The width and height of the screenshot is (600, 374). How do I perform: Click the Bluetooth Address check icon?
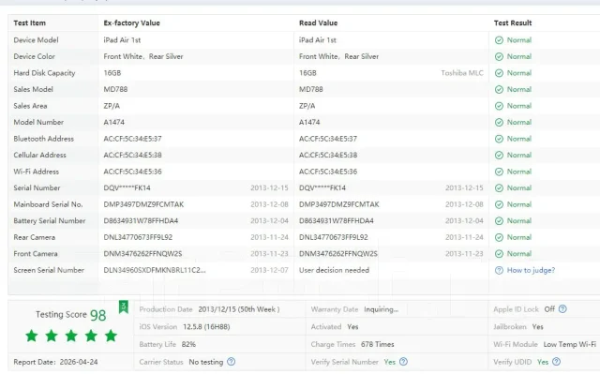[x=499, y=139]
